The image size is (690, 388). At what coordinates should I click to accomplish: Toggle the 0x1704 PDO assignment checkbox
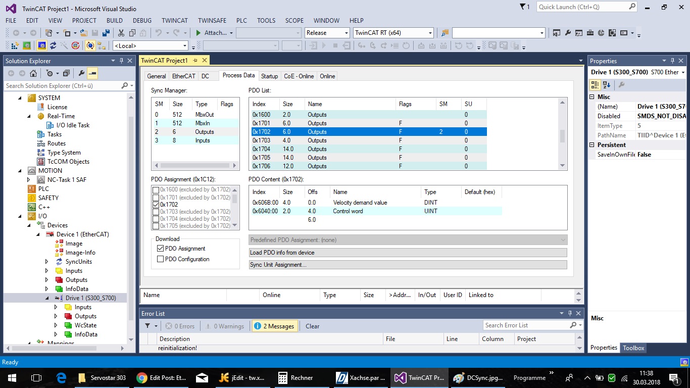tap(156, 219)
